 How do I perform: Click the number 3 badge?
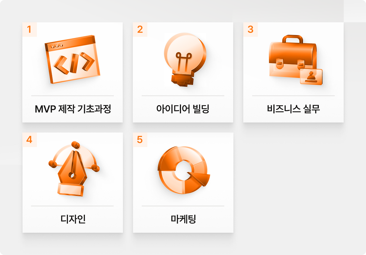(250, 29)
